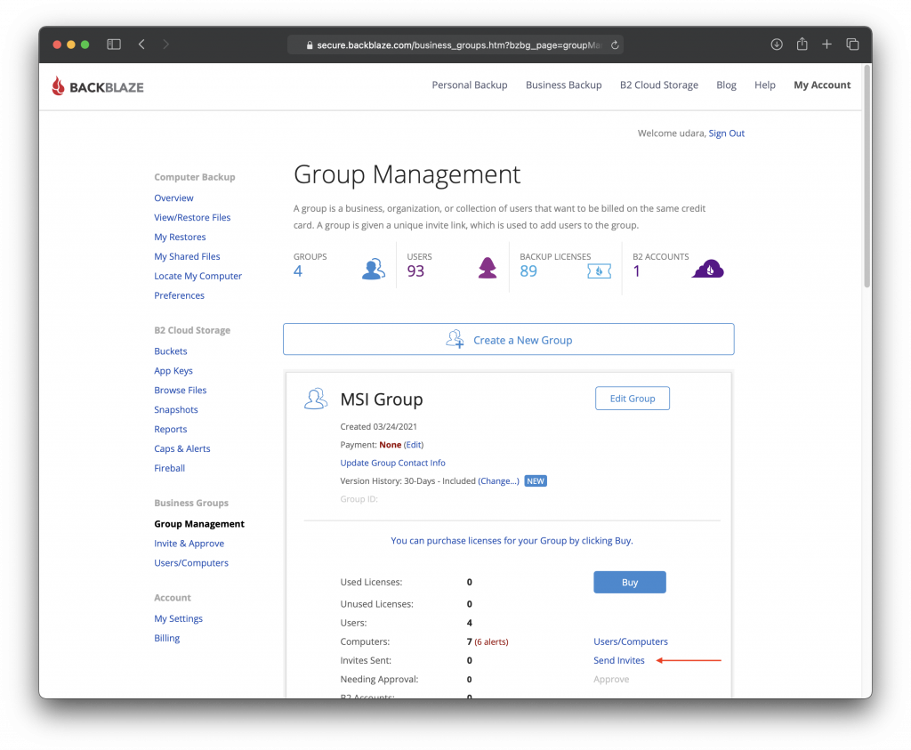This screenshot has width=911, height=750.
Task: Click the Backup Licenses ticket icon
Action: [x=599, y=270]
